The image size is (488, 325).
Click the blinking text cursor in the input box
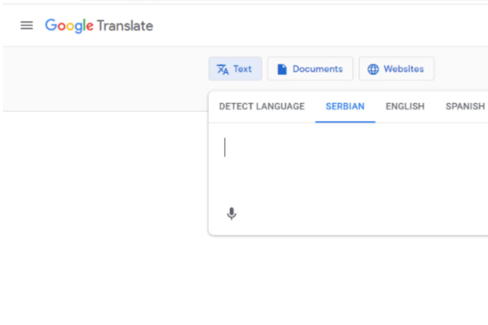click(x=225, y=147)
